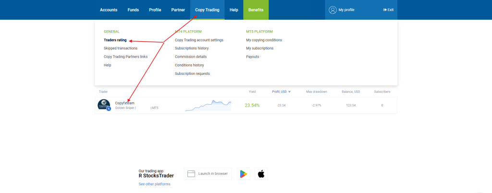Open Copy Trading account settings
Viewport: 492px width, 193px height.
(x=199, y=40)
